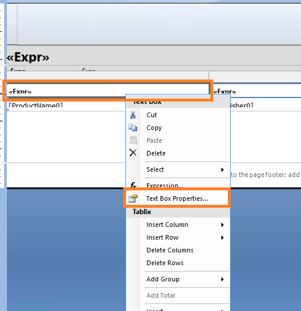301x311 pixels.
Task: Click the Cut scissors icon
Action: click(133, 115)
